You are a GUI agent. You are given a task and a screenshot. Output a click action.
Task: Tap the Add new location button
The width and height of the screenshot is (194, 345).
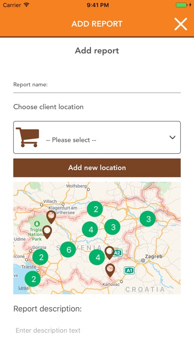tap(97, 168)
